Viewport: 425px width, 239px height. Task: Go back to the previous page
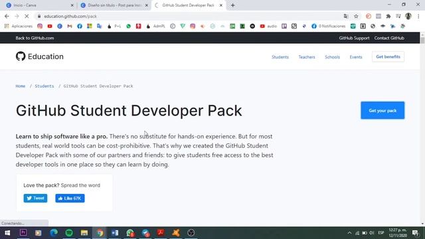(7, 16)
